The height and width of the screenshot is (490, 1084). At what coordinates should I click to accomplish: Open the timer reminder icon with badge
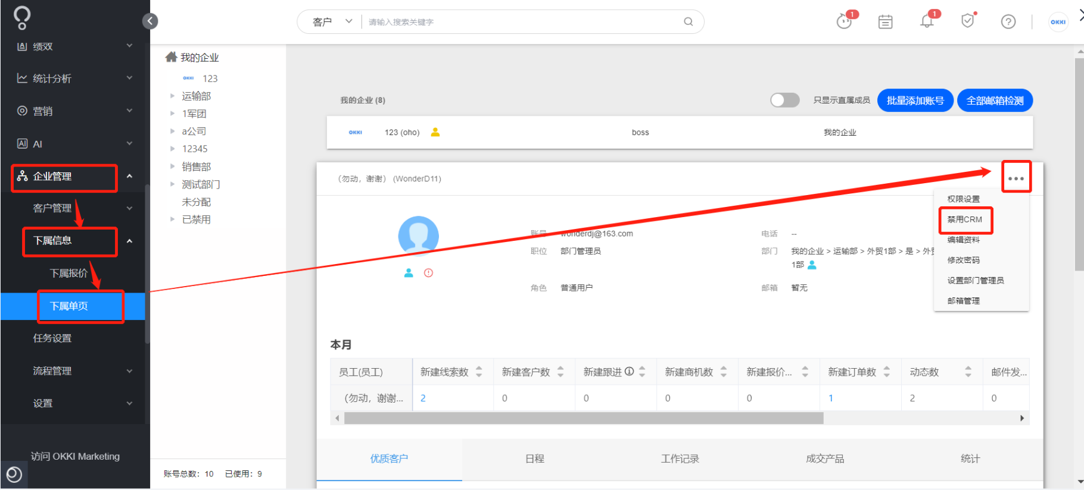pos(844,21)
